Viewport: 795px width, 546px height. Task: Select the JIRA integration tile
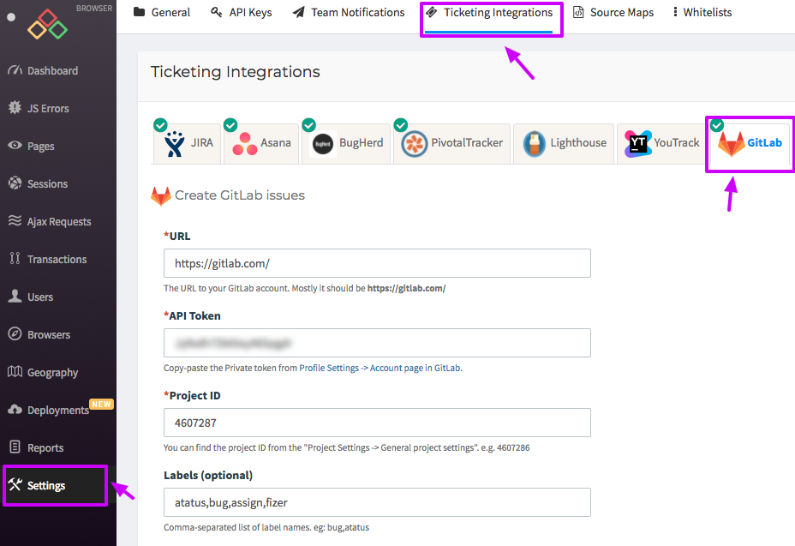coord(187,143)
